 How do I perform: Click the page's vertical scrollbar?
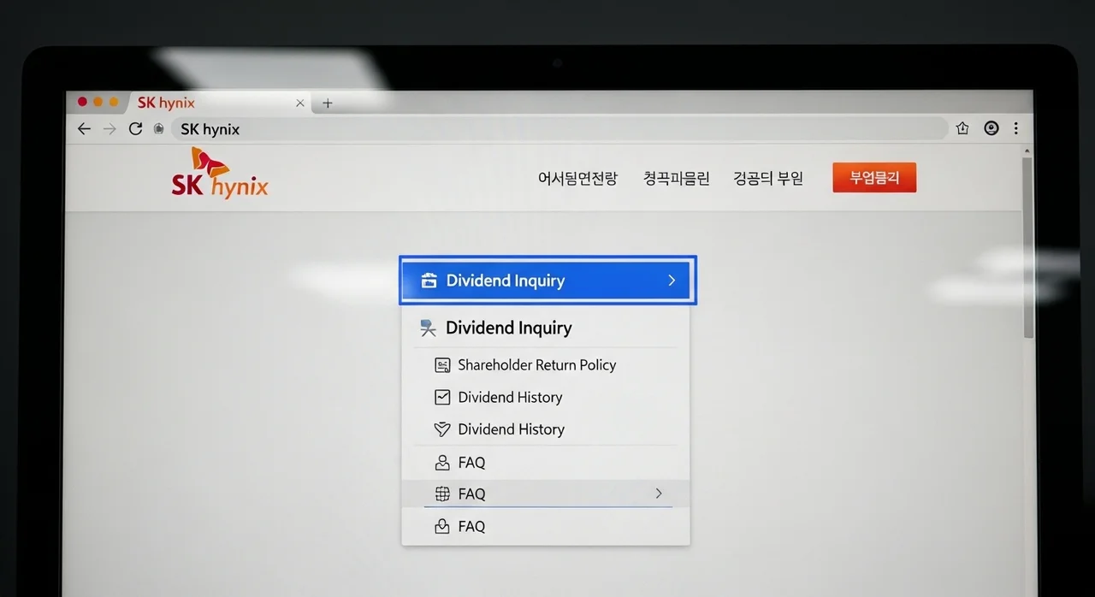(x=1027, y=248)
